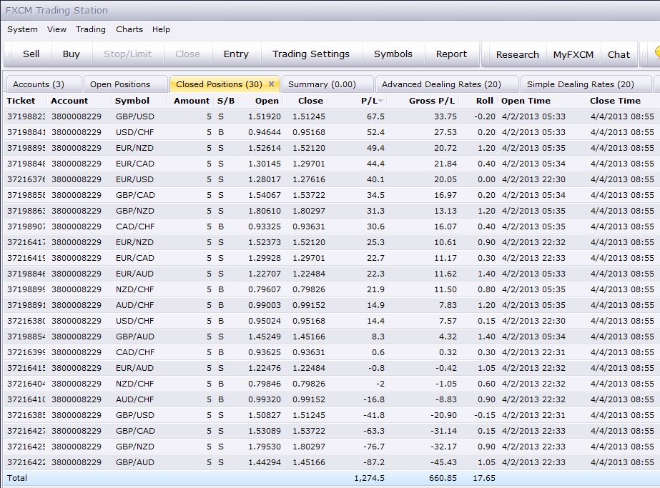Screen dimensions: 660x488
Task: Select the EUR/NZD row with P/L 49.4
Action: [x=330, y=148]
